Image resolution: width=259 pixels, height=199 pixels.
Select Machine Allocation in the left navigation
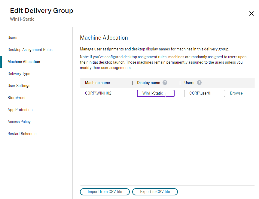tap(24, 62)
